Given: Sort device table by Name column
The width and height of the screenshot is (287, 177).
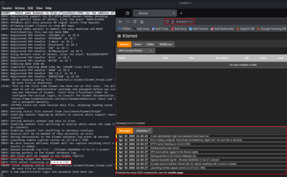Looking at the screenshot, I should point(122,58).
